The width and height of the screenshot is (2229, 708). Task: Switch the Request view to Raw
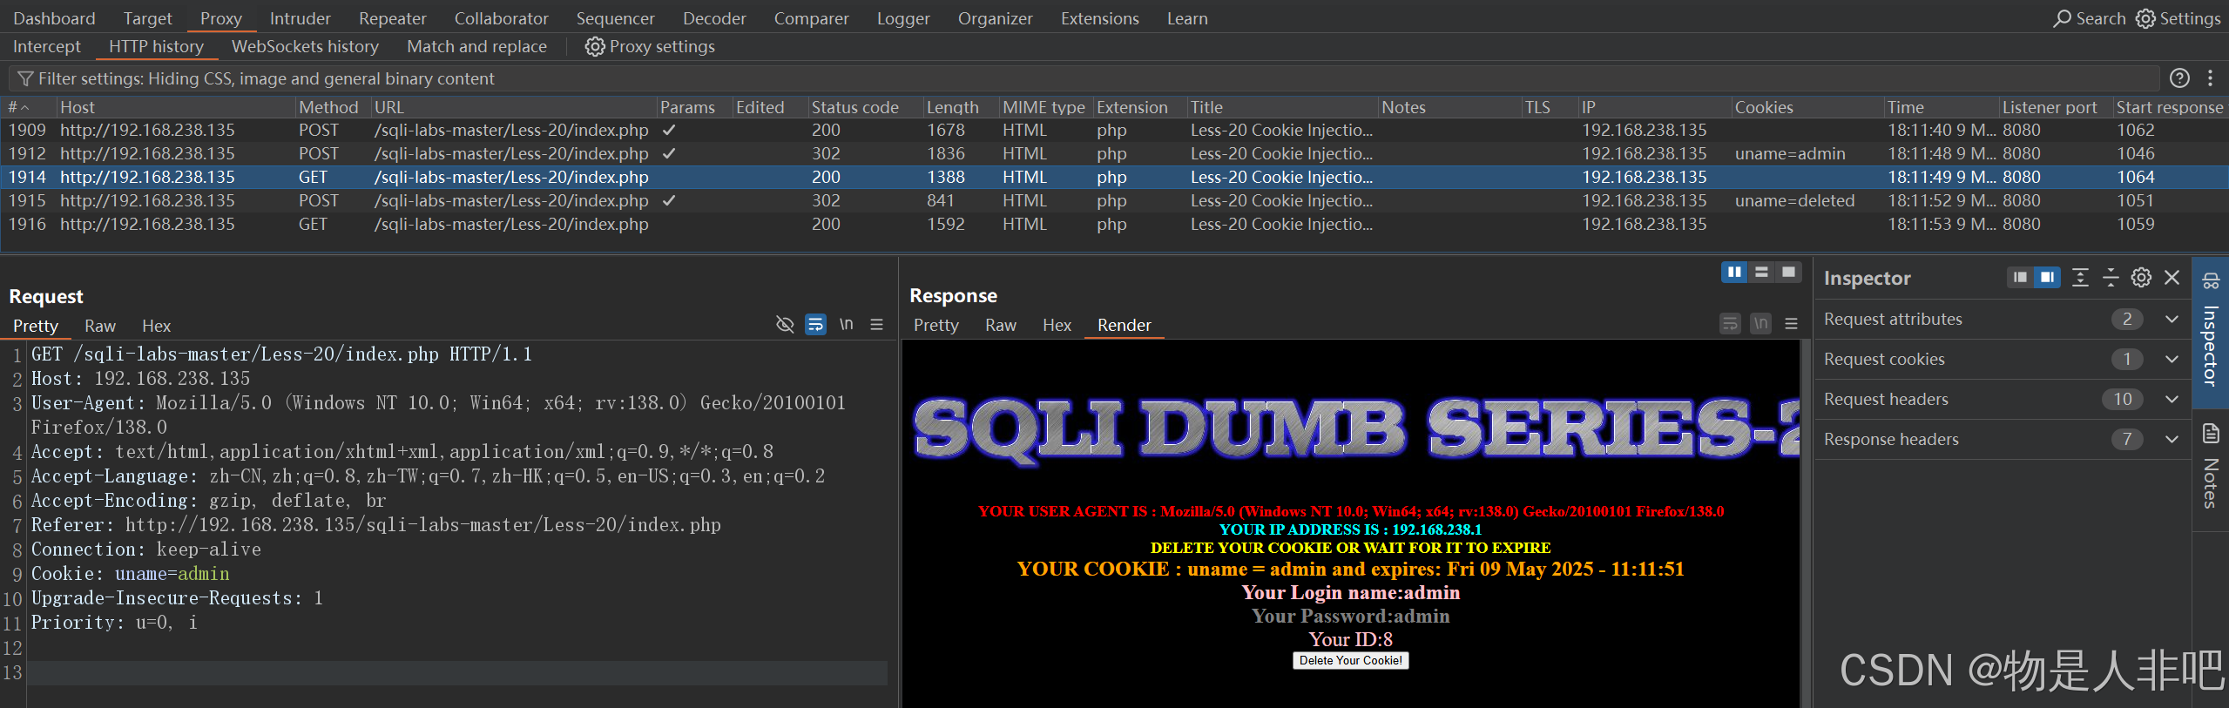click(100, 326)
